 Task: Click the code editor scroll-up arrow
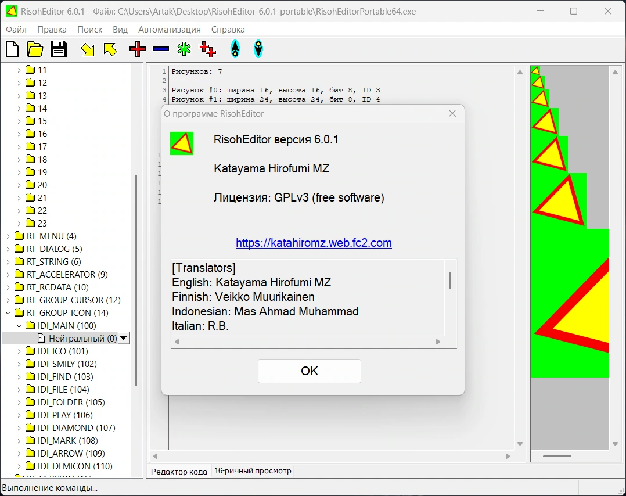pyautogui.click(x=520, y=72)
